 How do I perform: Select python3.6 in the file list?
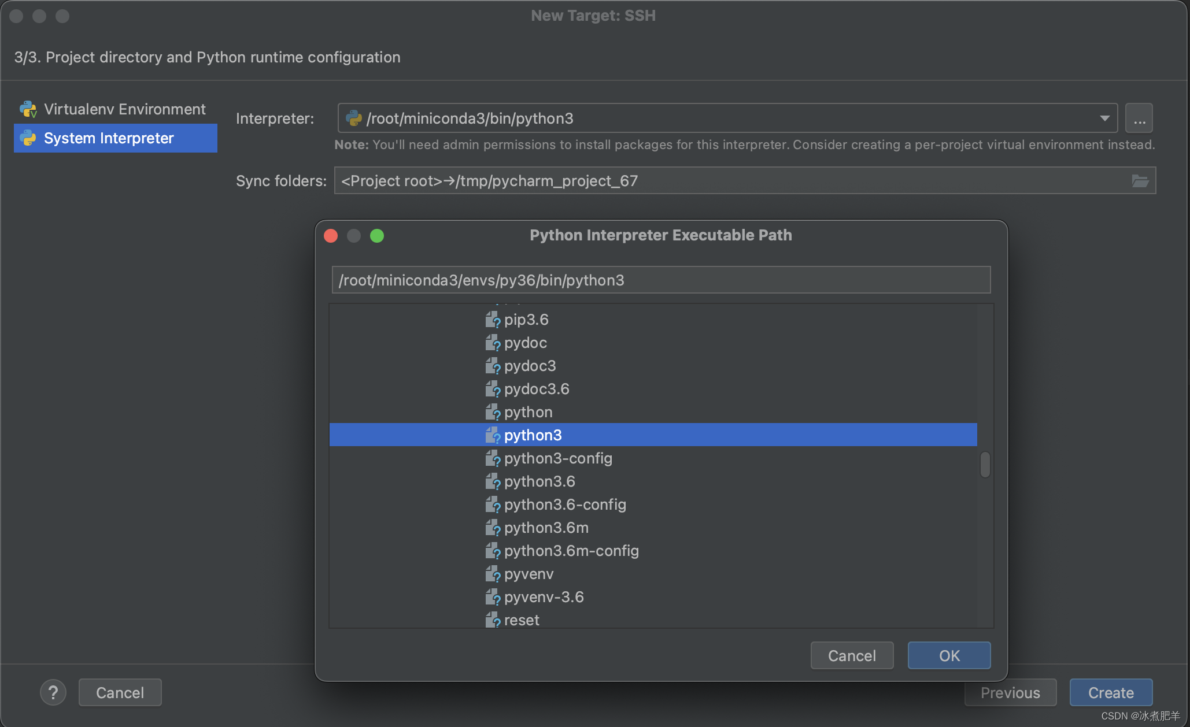point(539,481)
